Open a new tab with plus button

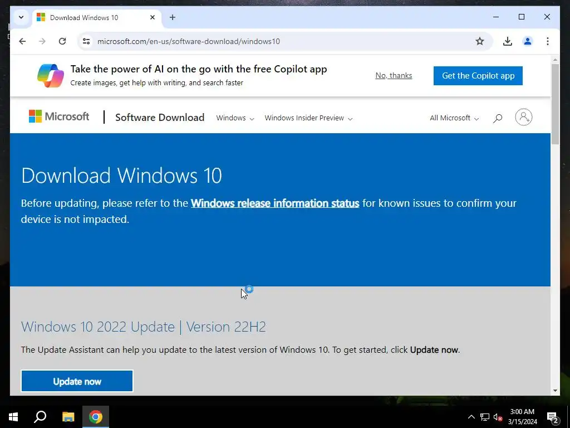click(x=173, y=17)
